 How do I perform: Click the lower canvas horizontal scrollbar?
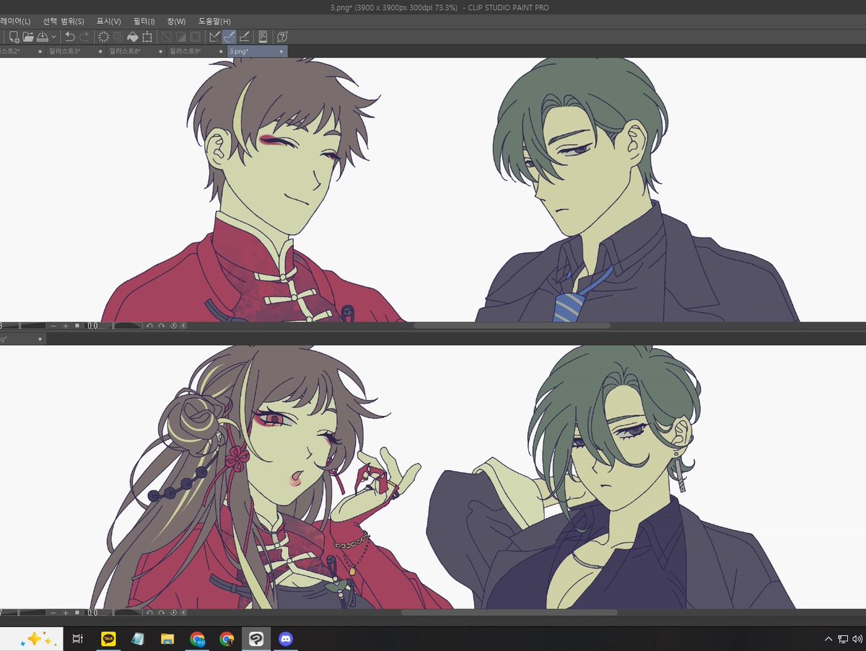coord(509,613)
